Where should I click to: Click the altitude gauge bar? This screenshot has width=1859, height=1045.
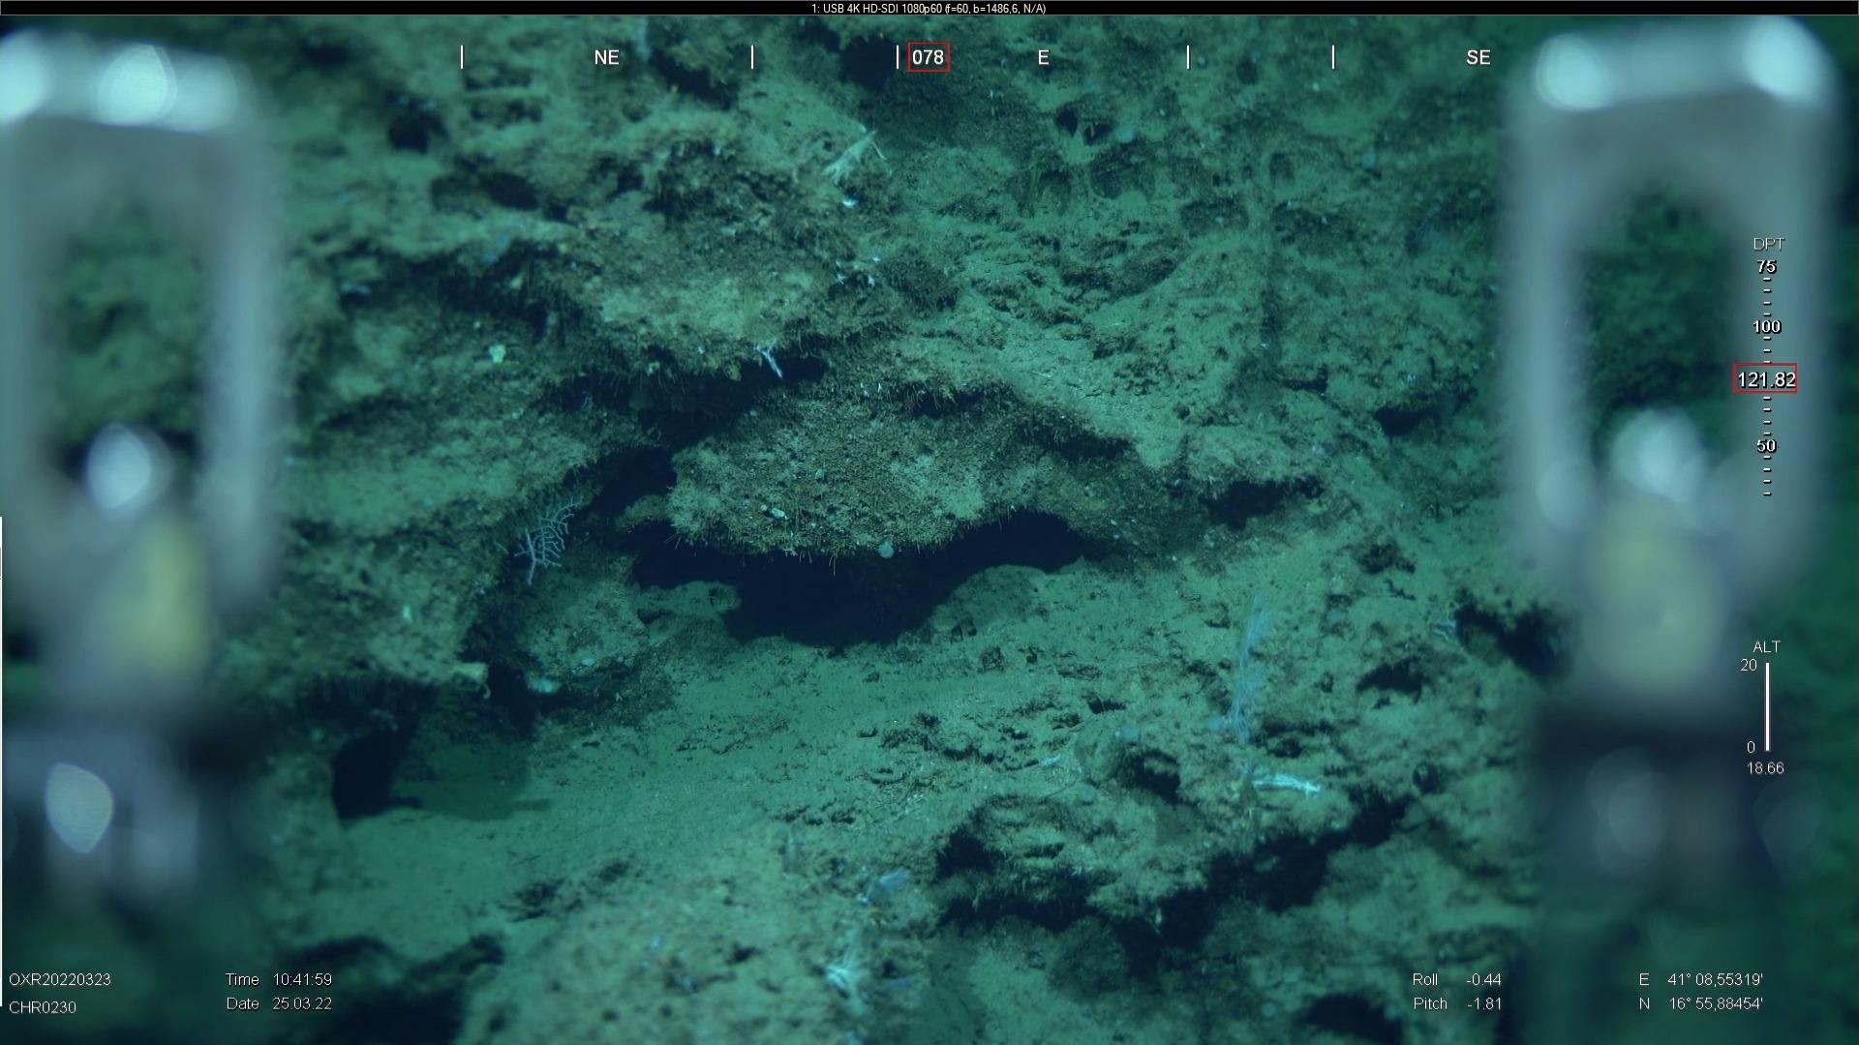(1767, 706)
